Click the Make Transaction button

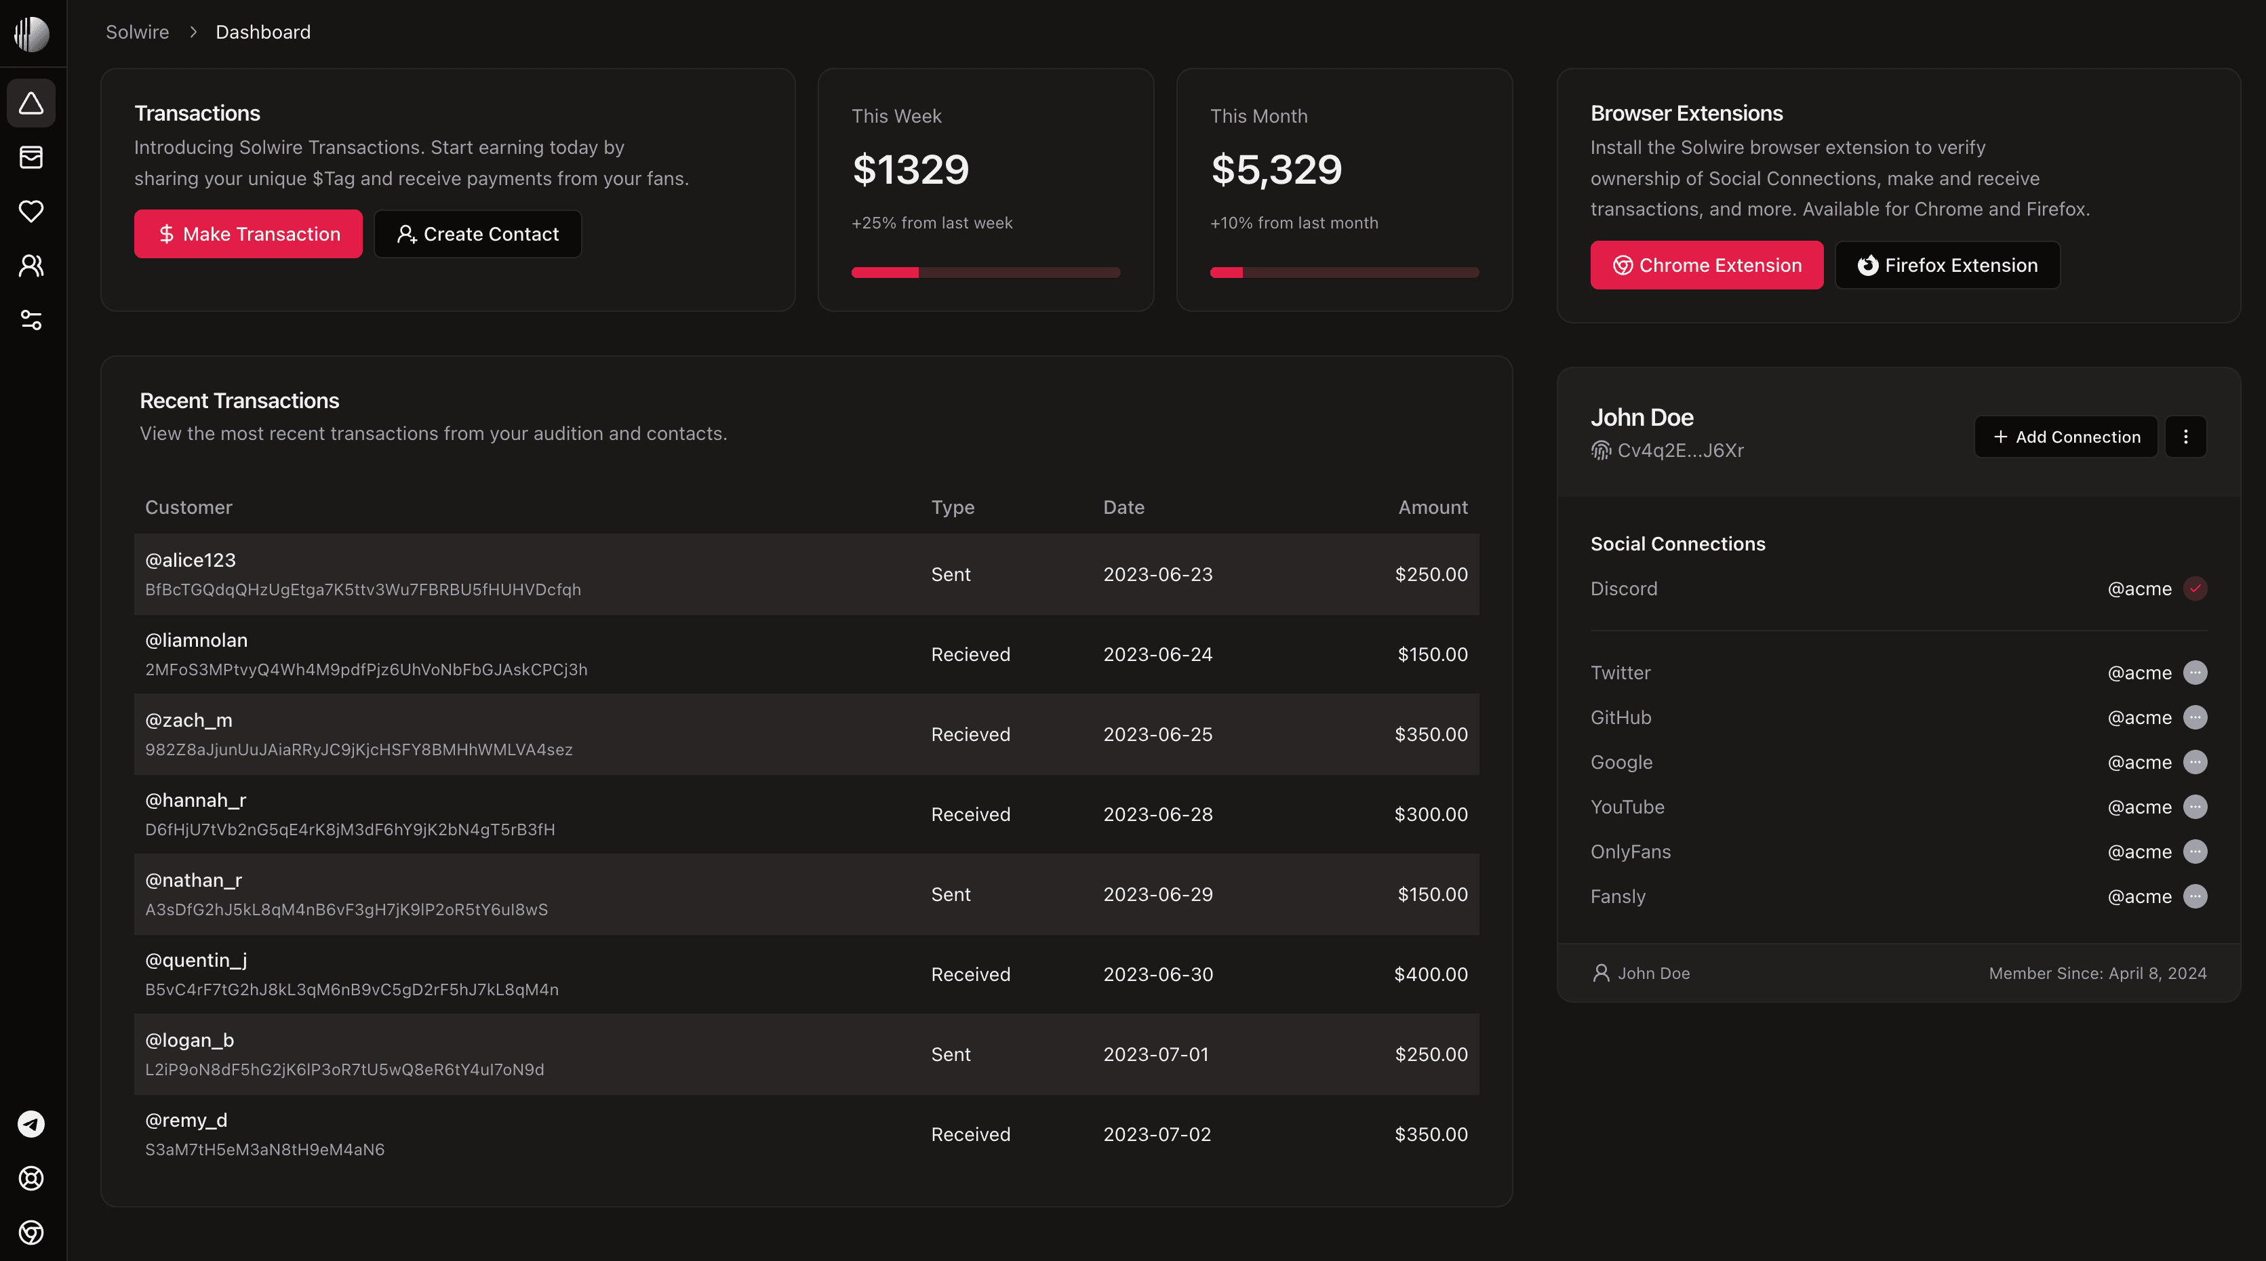(248, 234)
